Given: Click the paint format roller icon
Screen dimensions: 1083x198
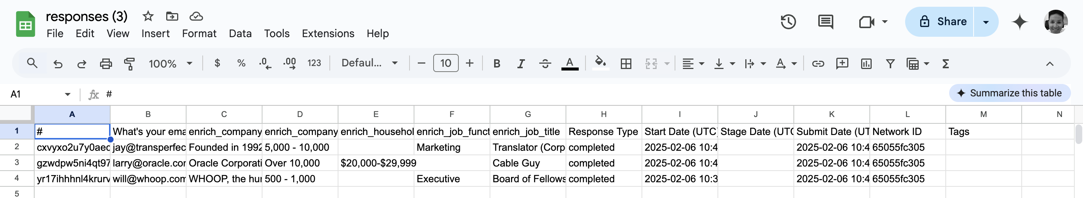Looking at the screenshot, I should coord(129,63).
